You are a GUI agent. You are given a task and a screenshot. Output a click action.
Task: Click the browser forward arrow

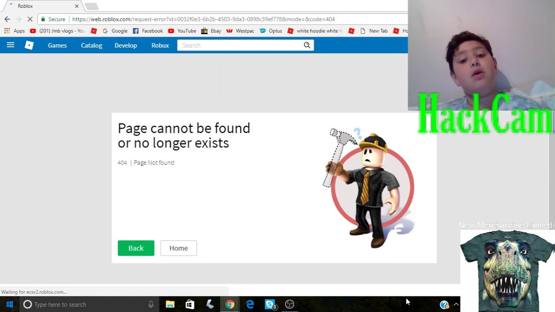point(18,19)
